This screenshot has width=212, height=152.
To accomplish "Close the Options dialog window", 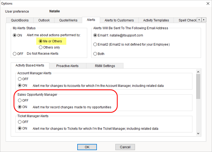I will [208, 3].
